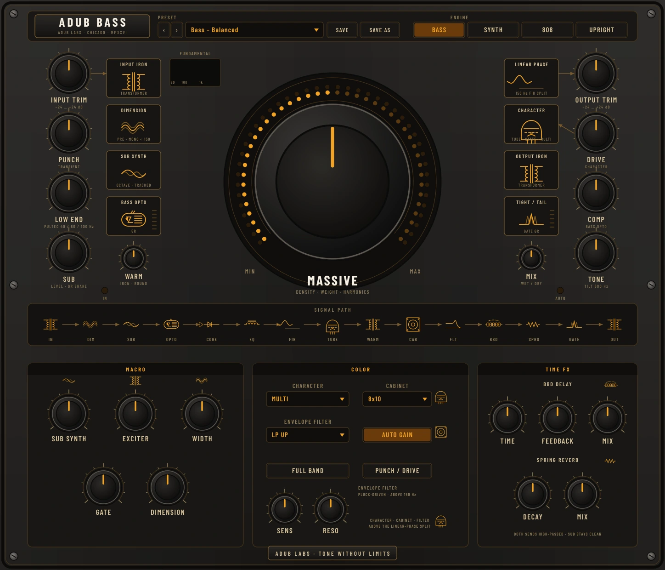The image size is (665, 570).
Task: Click the SAVE button
Action: (x=342, y=30)
